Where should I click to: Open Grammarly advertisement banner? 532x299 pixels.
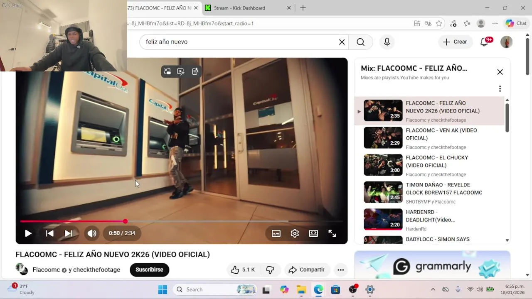pyautogui.click(x=432, y=265)
